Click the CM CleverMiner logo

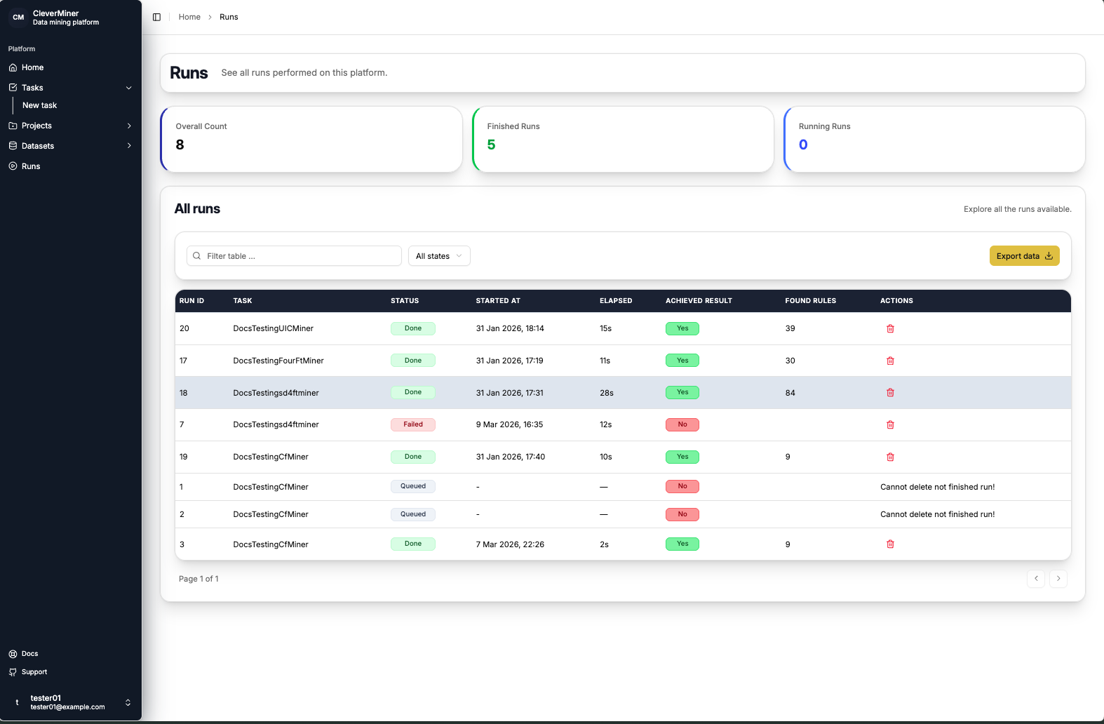point(19,18)
